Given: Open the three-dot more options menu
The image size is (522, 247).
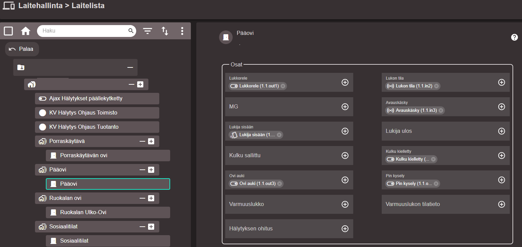Looking at the screenshot, I should click(182, 31).
